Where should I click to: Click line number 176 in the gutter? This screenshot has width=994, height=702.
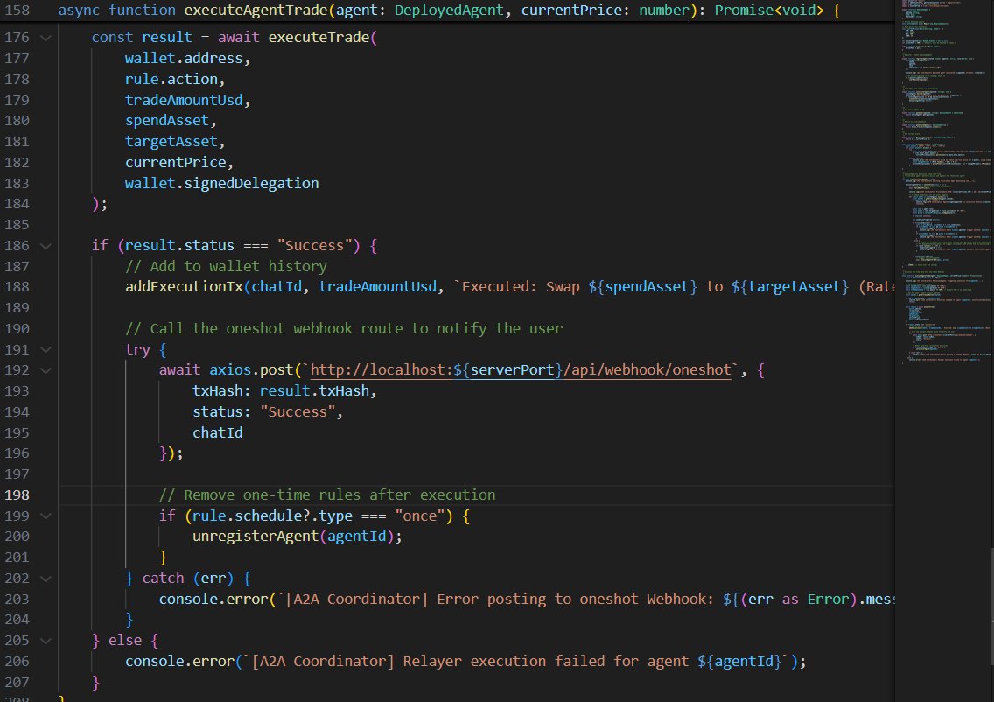(x=17, y=38)
